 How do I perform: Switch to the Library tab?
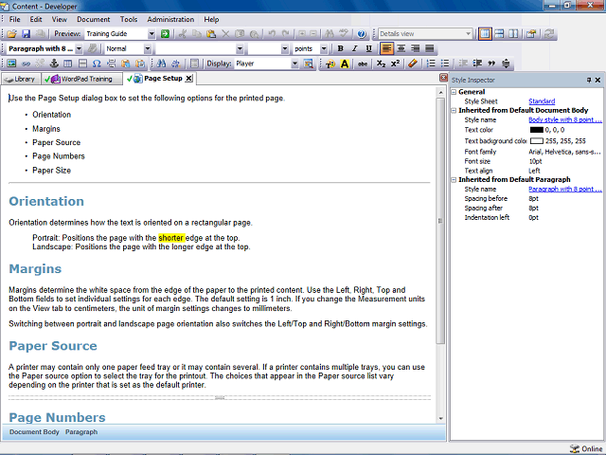pos(20,80)
